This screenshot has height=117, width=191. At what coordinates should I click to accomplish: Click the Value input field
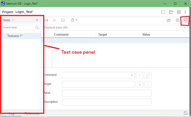107,93
